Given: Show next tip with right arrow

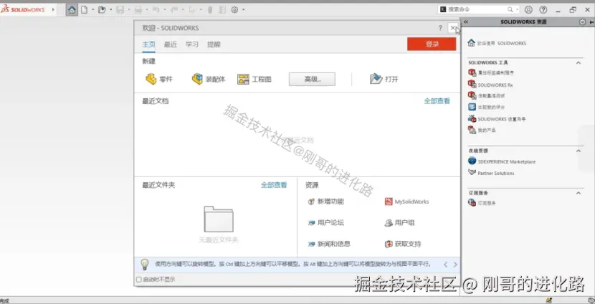Looking at the screenshot, I should pyautogui.click(x=455, y=265).
